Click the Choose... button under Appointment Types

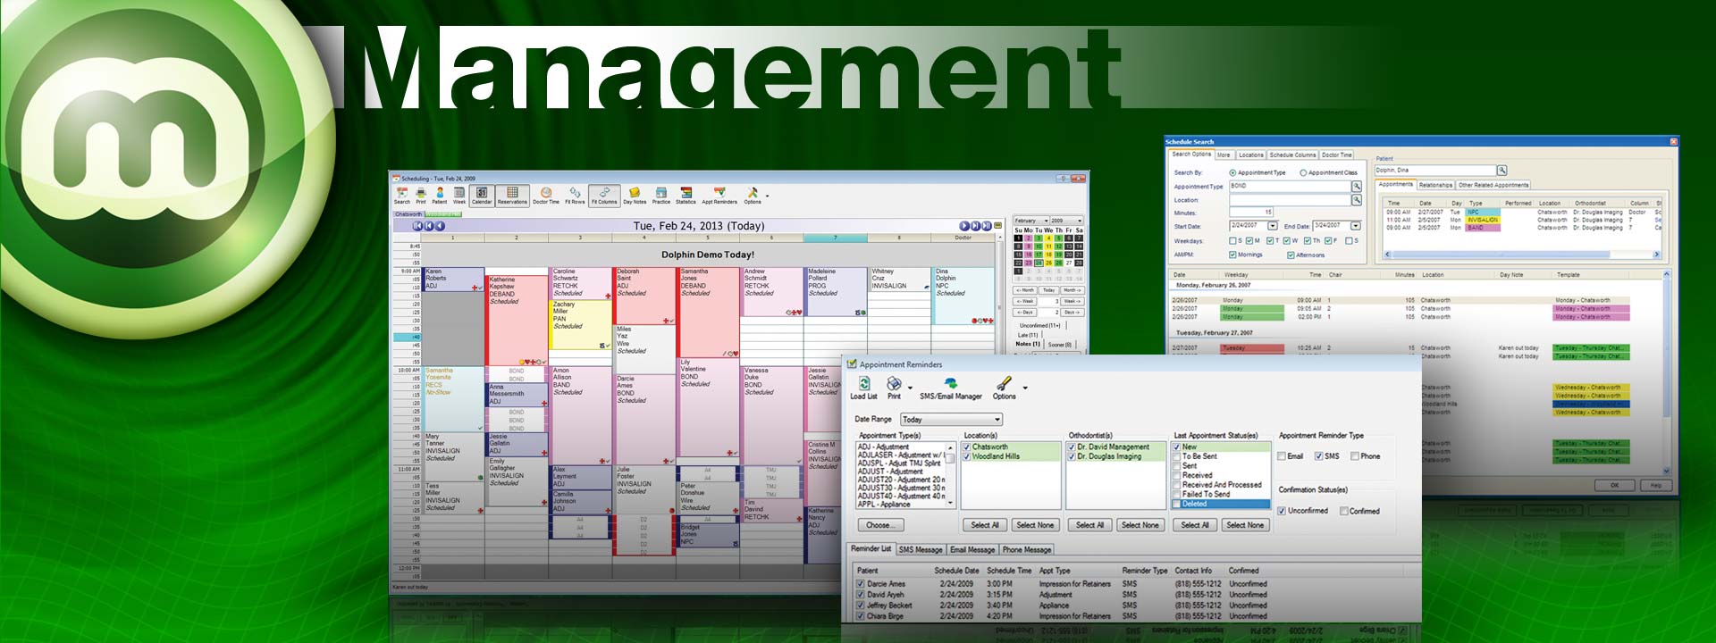coord(879,525)
